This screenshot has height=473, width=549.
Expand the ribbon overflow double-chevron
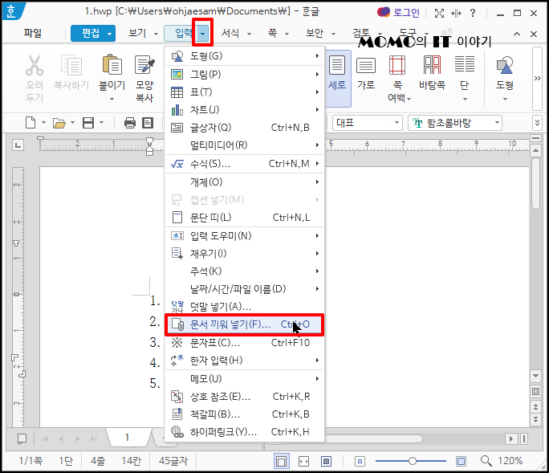[538, 79]
